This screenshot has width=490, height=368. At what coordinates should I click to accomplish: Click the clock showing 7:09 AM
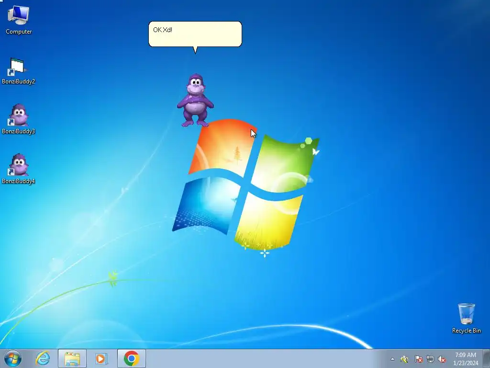click(466, 358)
